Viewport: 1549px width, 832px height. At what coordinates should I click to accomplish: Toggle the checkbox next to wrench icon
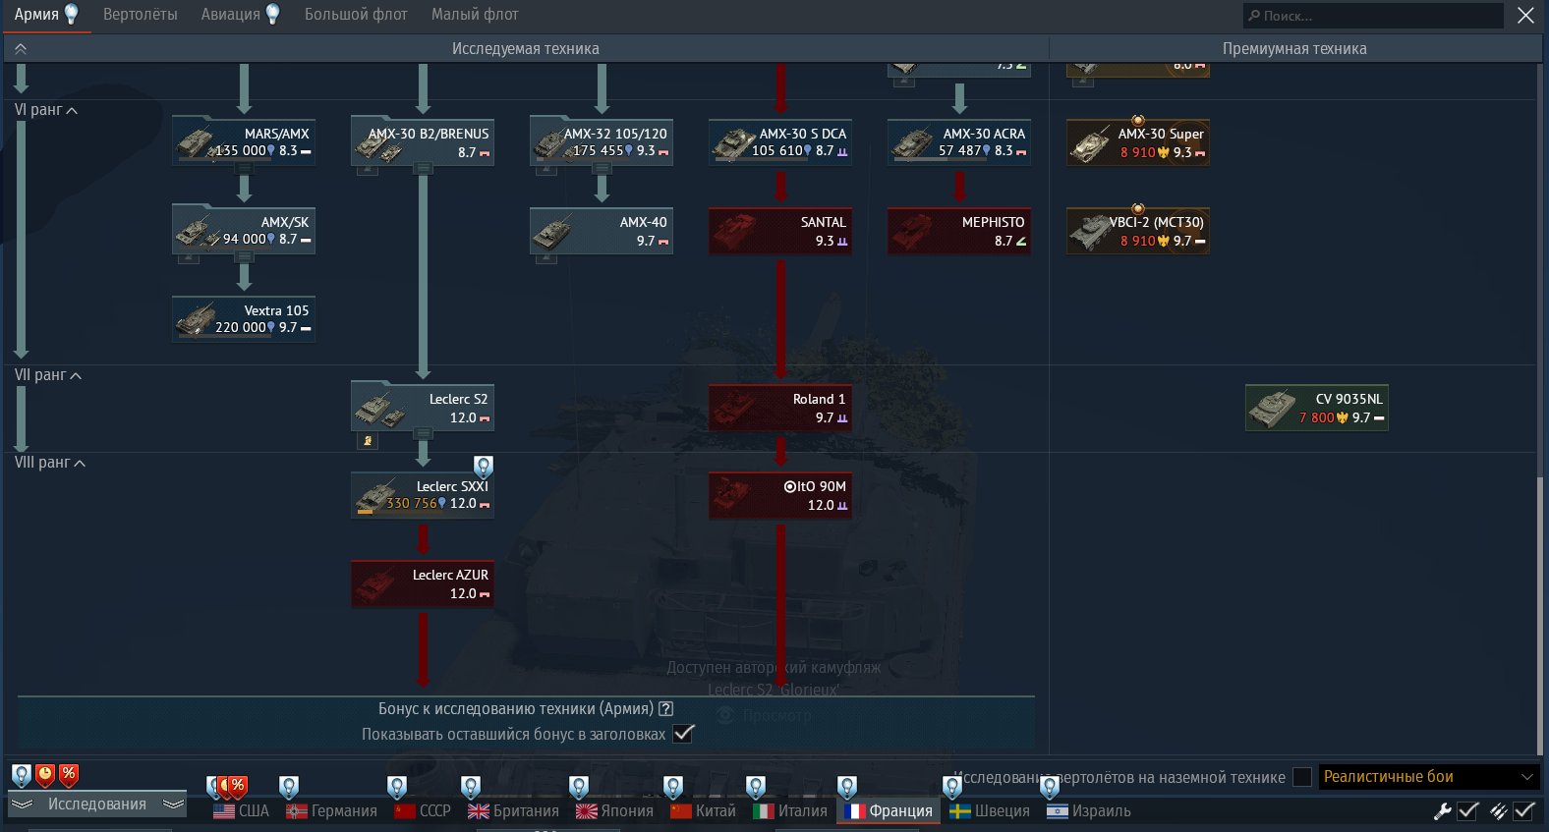1468,811
